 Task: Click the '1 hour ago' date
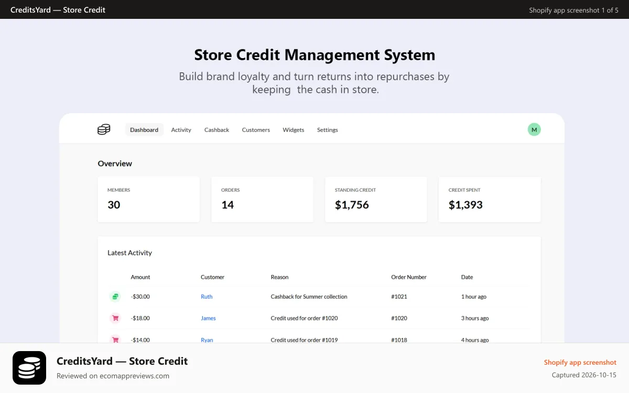point(474,297)
